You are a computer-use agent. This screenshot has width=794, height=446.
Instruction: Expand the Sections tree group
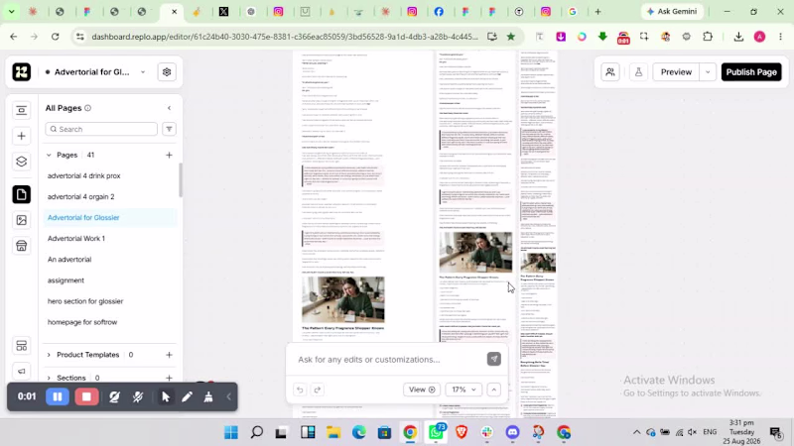point(49,378)
